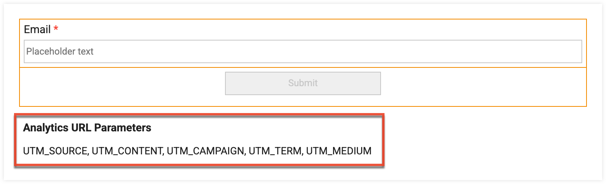Click the red required asterisk
The width and height of the screenshot is (606, 184).
pyautogui.click(x=56, y=29)
